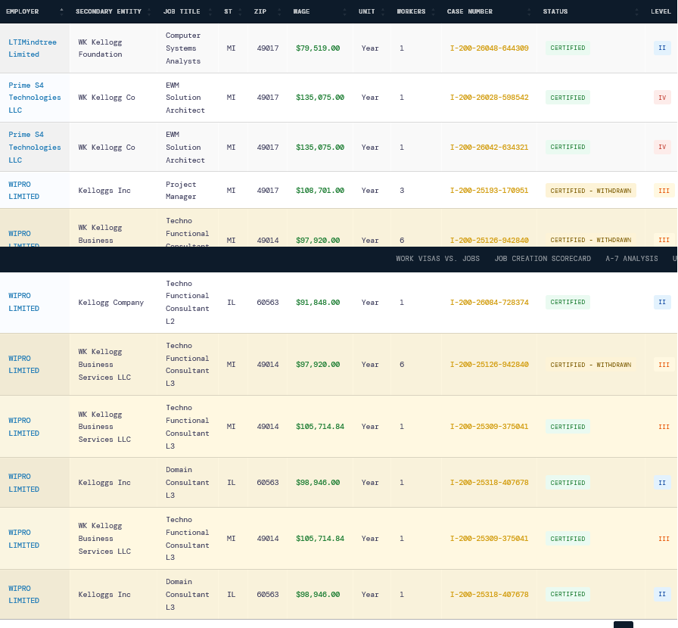Open case number I-200-25193-170951
Image resolution: width=678 pixels, height=628 pixels.
pyautogui.click(x=489, y=191)
